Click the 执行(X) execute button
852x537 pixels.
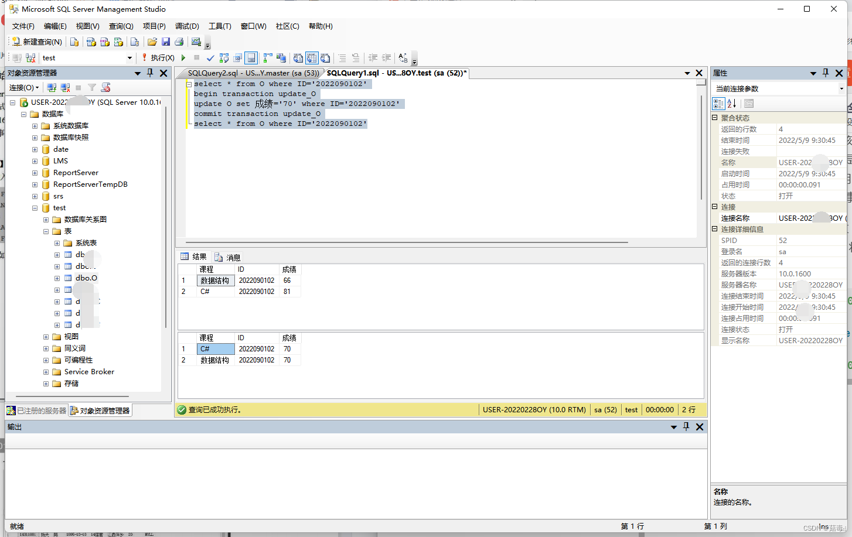tap(158, 58)
